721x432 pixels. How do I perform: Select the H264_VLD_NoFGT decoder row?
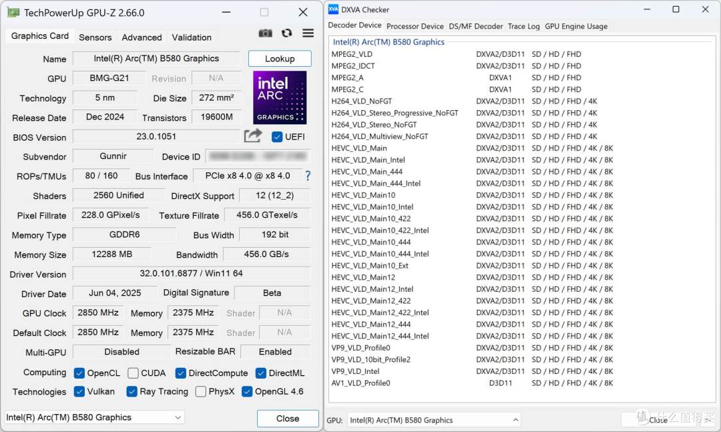tap(472, 101)
